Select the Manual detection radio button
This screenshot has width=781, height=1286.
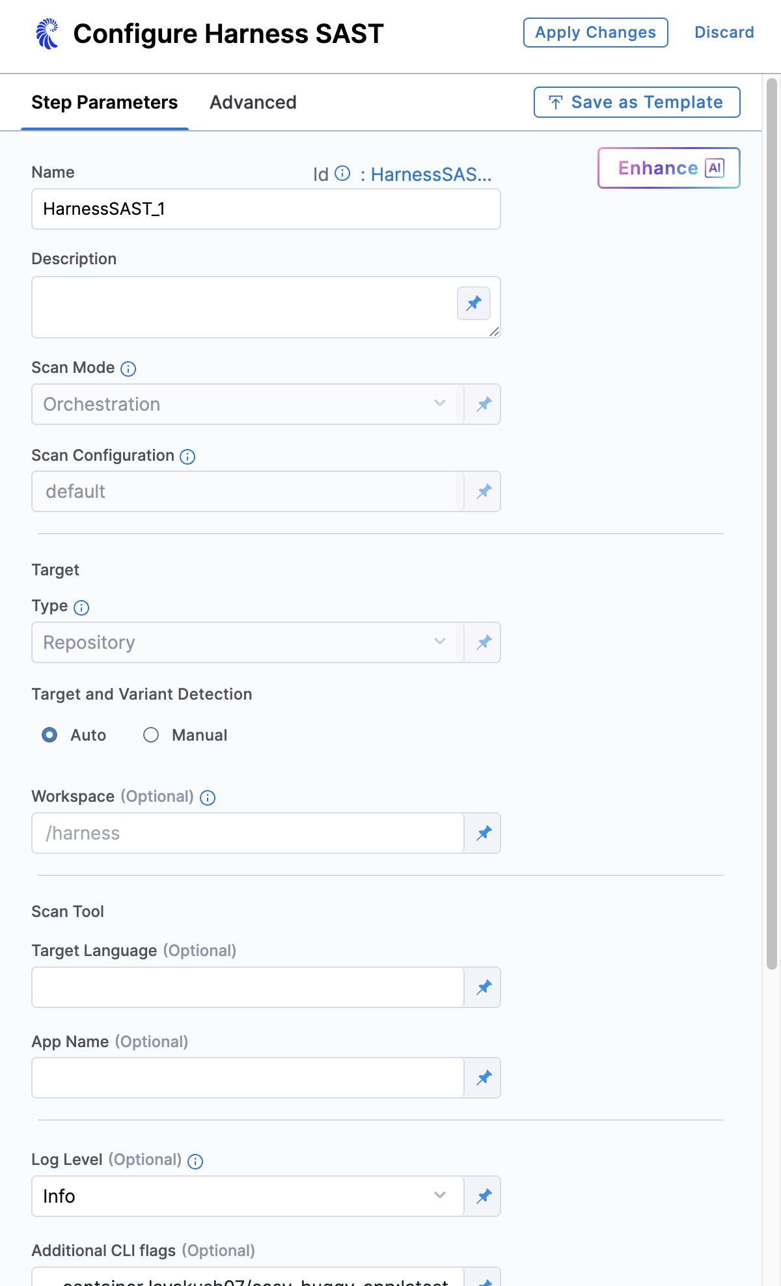(151, 735)
